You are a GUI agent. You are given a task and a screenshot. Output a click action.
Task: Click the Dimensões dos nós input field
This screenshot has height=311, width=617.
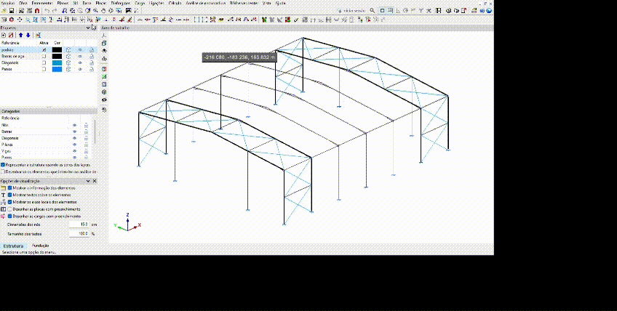click(79, 225)
